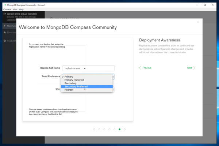The width and height of the screenshot is (219, 146).
Task: Maximize the MongoDB Compass window
Action: pos(205,5)
